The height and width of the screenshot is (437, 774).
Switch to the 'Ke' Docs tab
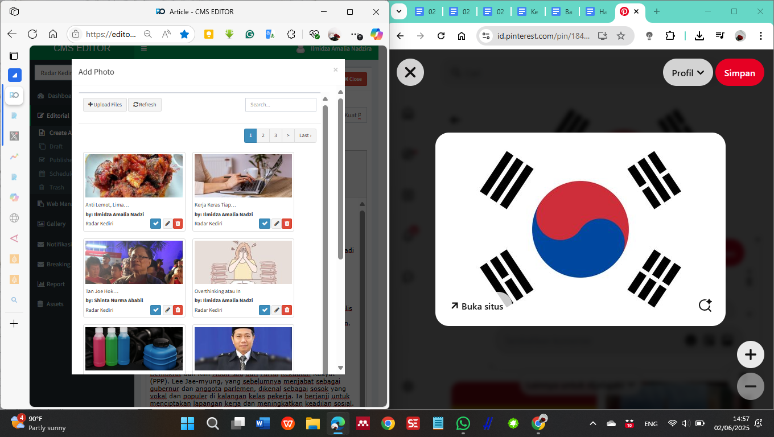tap(529, 11)
